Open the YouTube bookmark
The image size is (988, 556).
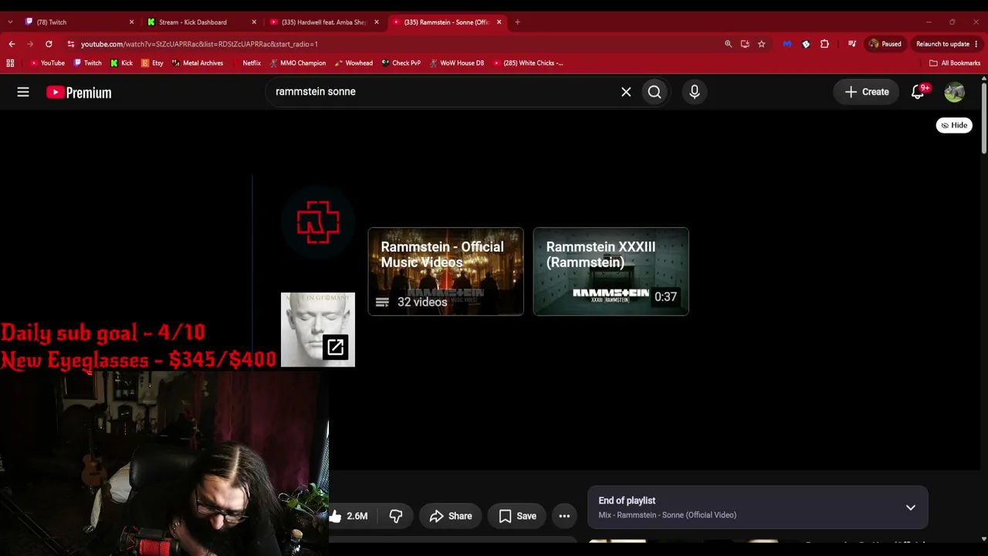tap(47, 63)
